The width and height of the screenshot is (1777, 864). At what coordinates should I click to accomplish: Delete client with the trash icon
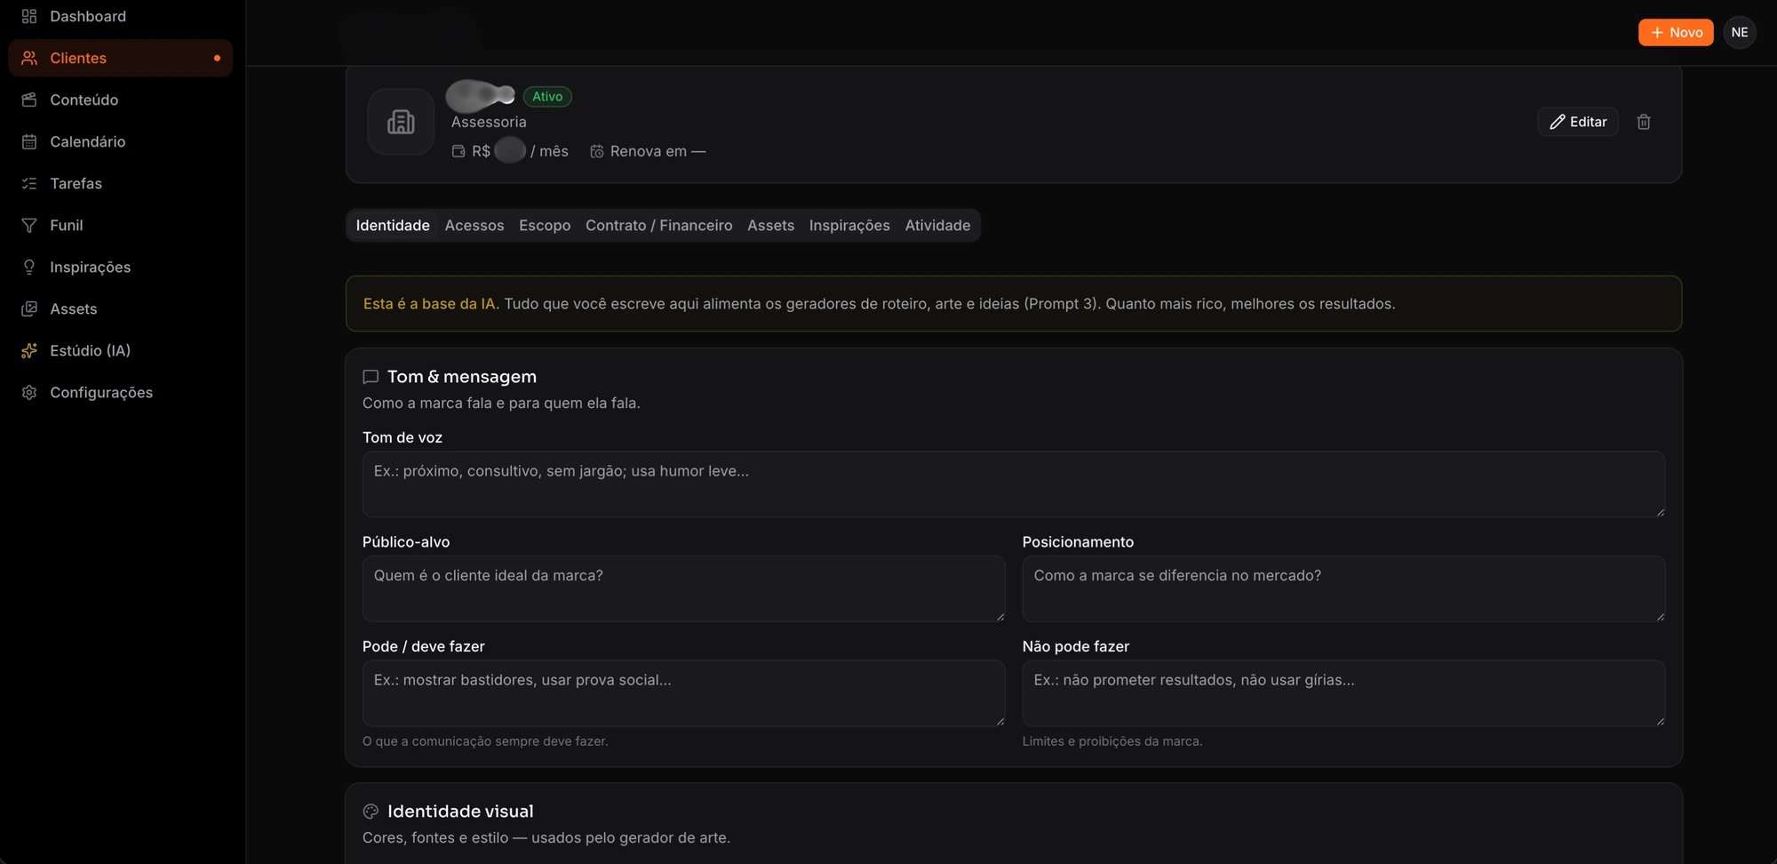1644,122
